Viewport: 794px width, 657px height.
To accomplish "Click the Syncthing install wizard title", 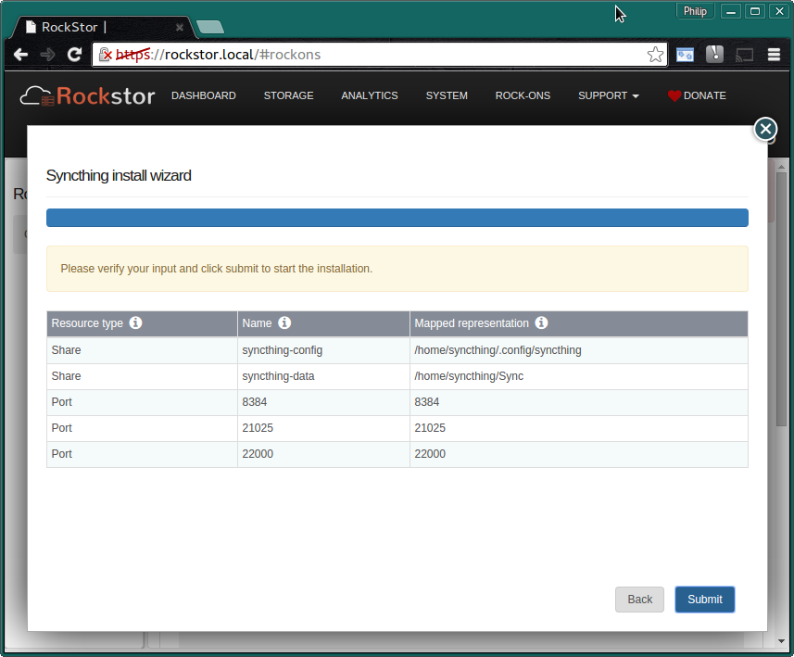I will coord(119,175).
